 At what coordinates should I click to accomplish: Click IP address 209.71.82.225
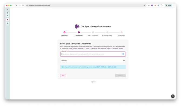click(112, 67)
